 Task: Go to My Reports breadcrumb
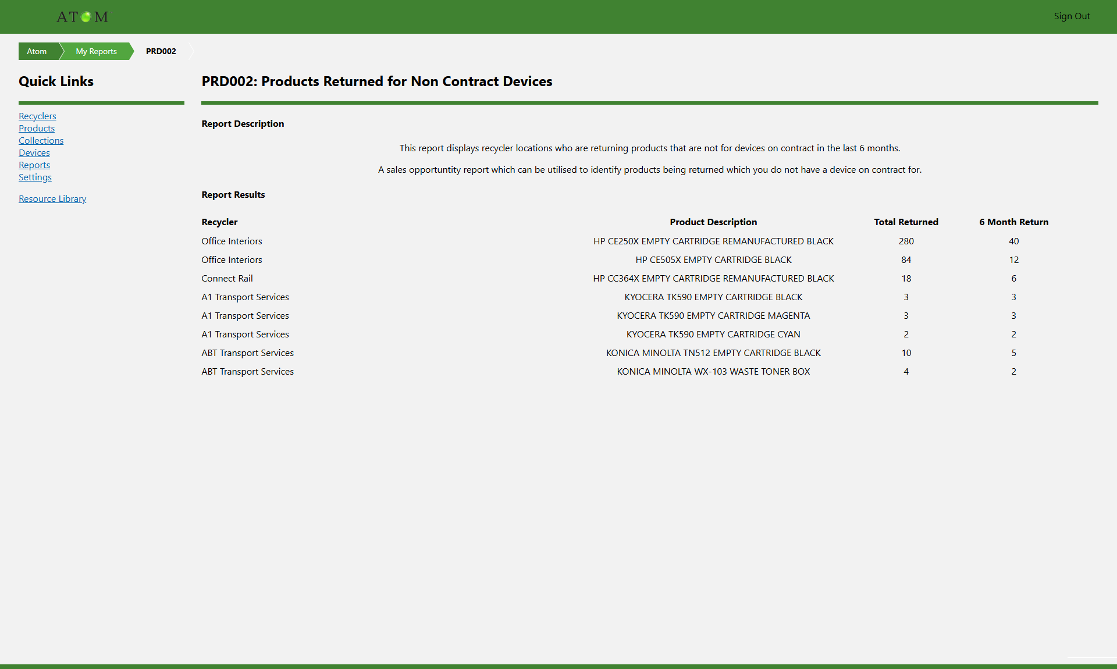(x=96, y=51)
